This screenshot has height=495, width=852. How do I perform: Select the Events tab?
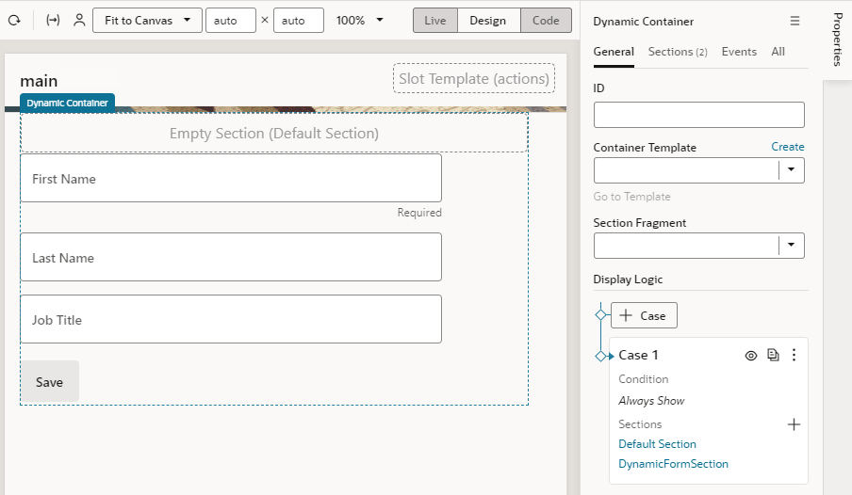[739, 52]
